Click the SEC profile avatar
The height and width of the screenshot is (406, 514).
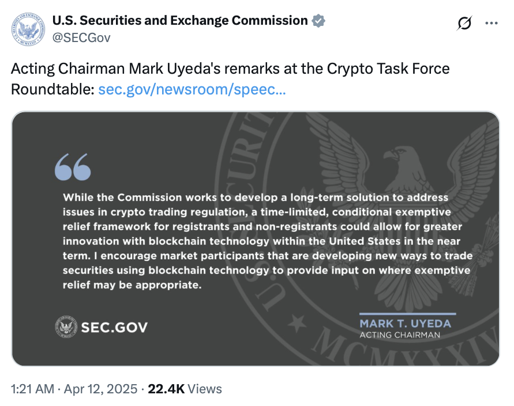28,29
